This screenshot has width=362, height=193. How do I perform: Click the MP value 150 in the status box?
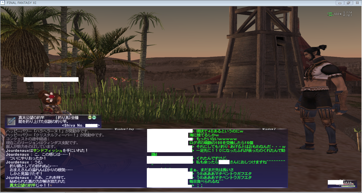point(351,185)
